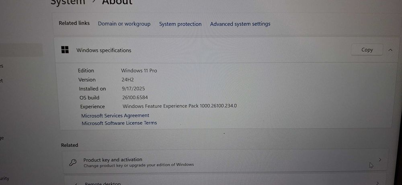Copy the Windows specifications
Screen dimensions: 402x185
(x=367, y=50)
